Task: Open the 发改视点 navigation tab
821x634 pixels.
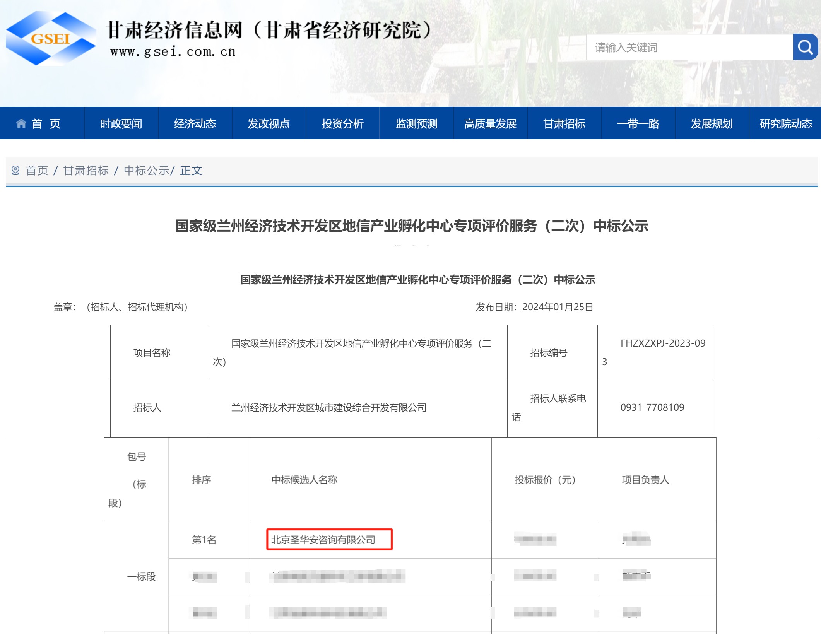Action: [x=269, y=124]
